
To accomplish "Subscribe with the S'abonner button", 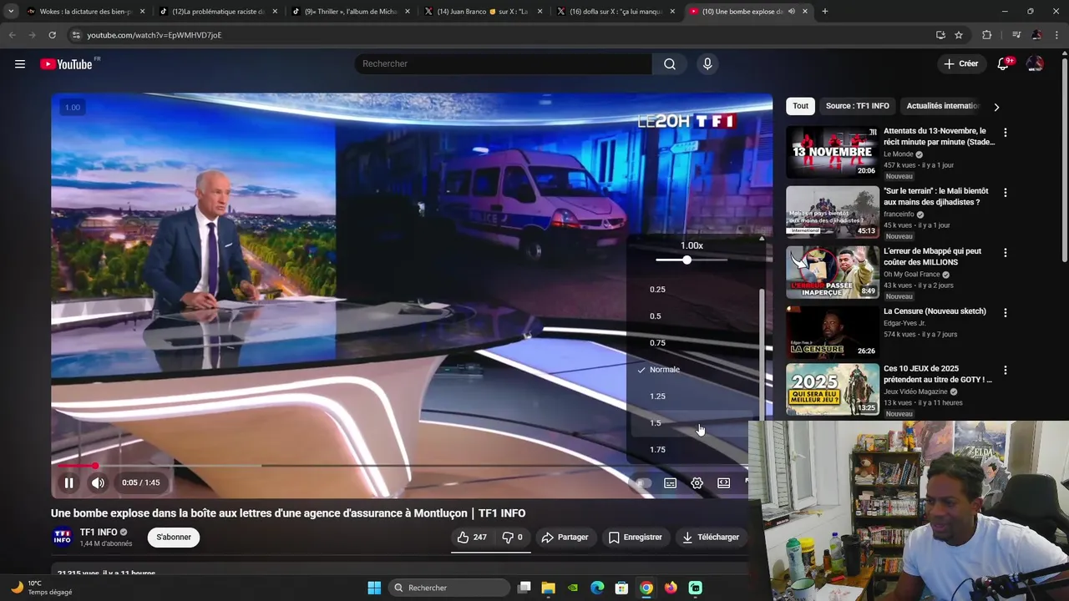I will (x=174, y=538).
